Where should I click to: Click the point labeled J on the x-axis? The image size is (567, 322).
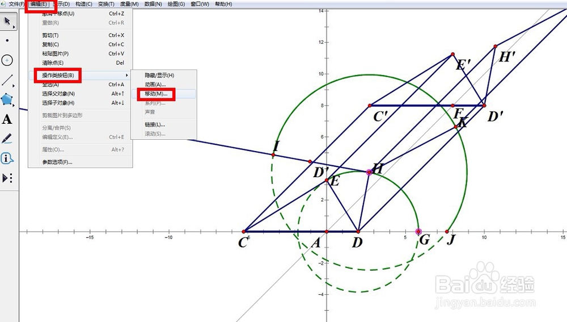pos(447,232)
